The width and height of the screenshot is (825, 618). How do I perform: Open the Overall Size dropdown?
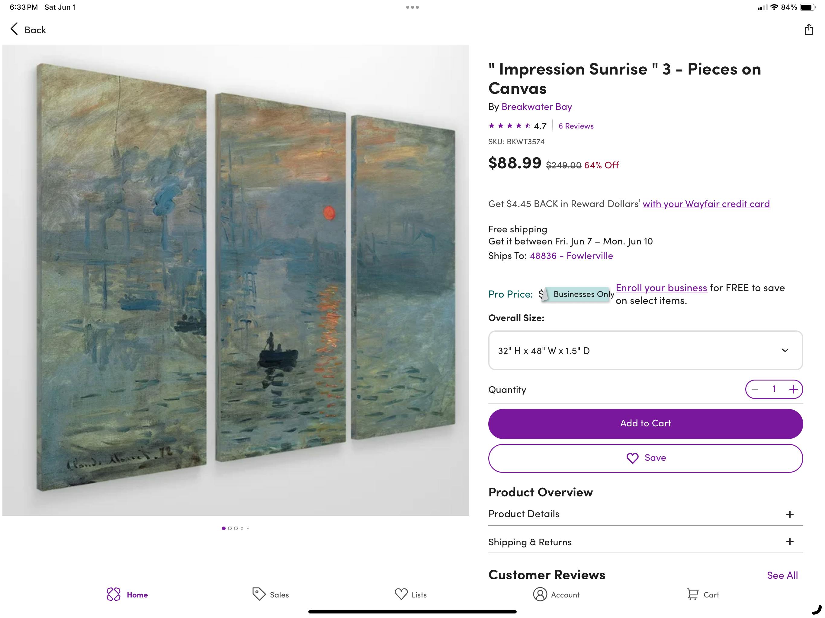point(645,350)
